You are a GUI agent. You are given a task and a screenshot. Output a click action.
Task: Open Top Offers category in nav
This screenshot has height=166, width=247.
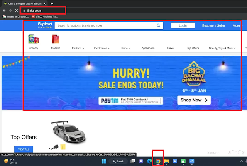pyautogui.click(x=193, y=48)
